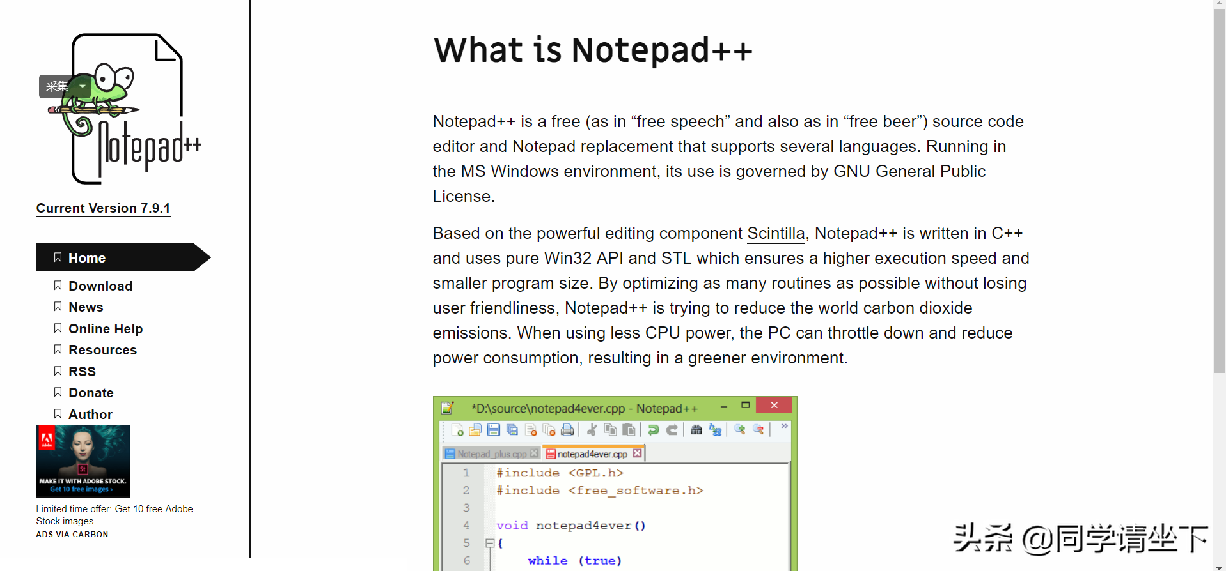Click the Paste clipboard icon
This screenshot has width=1226, height=571.
coord(629,430)
